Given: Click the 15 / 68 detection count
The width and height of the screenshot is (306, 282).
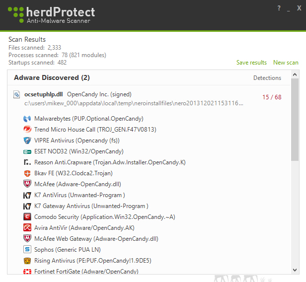Looking at the screenshot, I should tap(272, 97).
